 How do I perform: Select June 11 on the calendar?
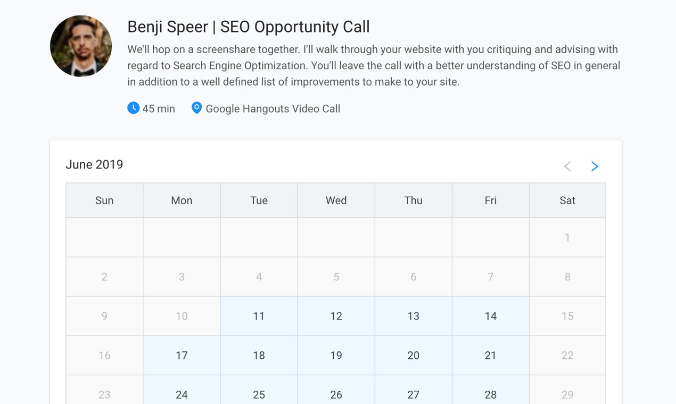click(259, 316)
